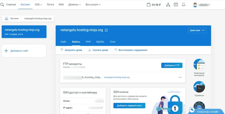
Task: Click Хостинг breadcrumb link
Action: [x=15, y=19]
